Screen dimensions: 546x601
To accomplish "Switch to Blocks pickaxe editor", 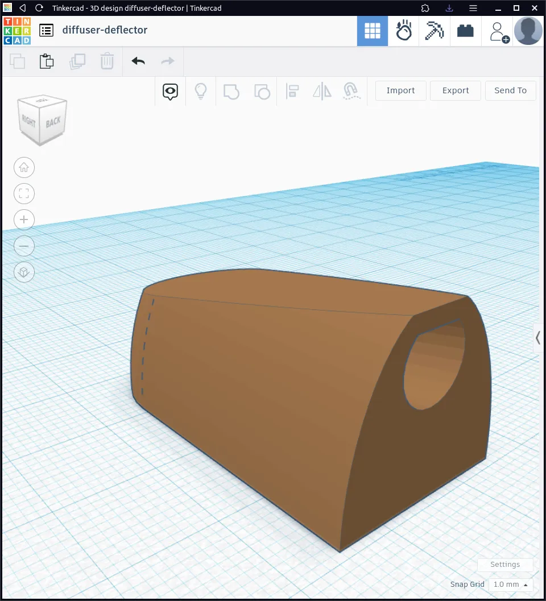I will (x=435, y=31).
